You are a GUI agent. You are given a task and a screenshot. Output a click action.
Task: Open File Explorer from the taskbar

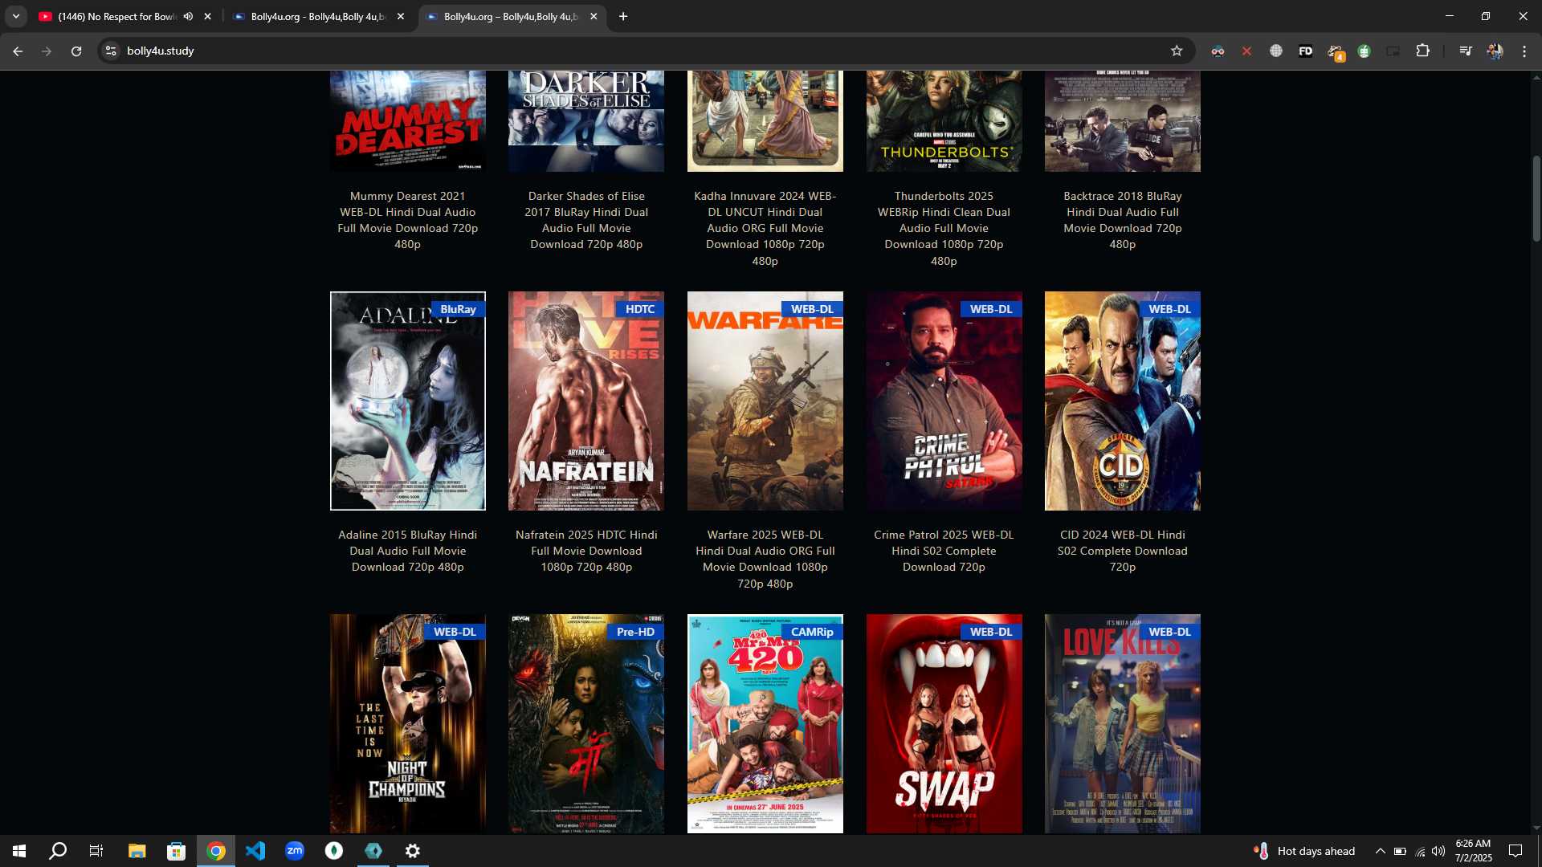[x=137, y=851]
